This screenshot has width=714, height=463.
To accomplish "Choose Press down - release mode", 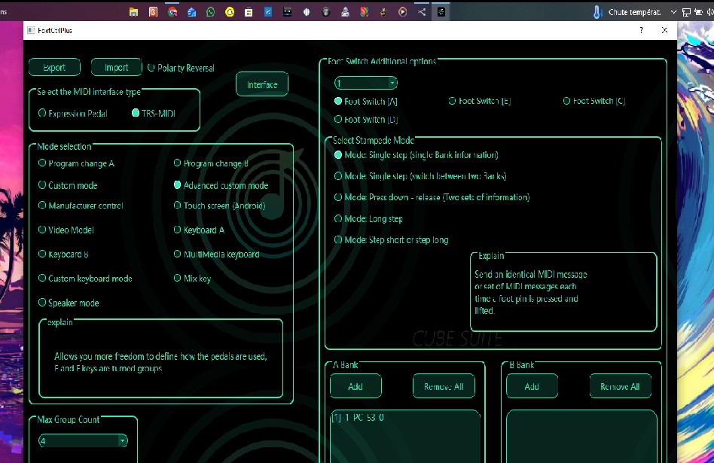I will pyautogui.click(x=432, y=197).
